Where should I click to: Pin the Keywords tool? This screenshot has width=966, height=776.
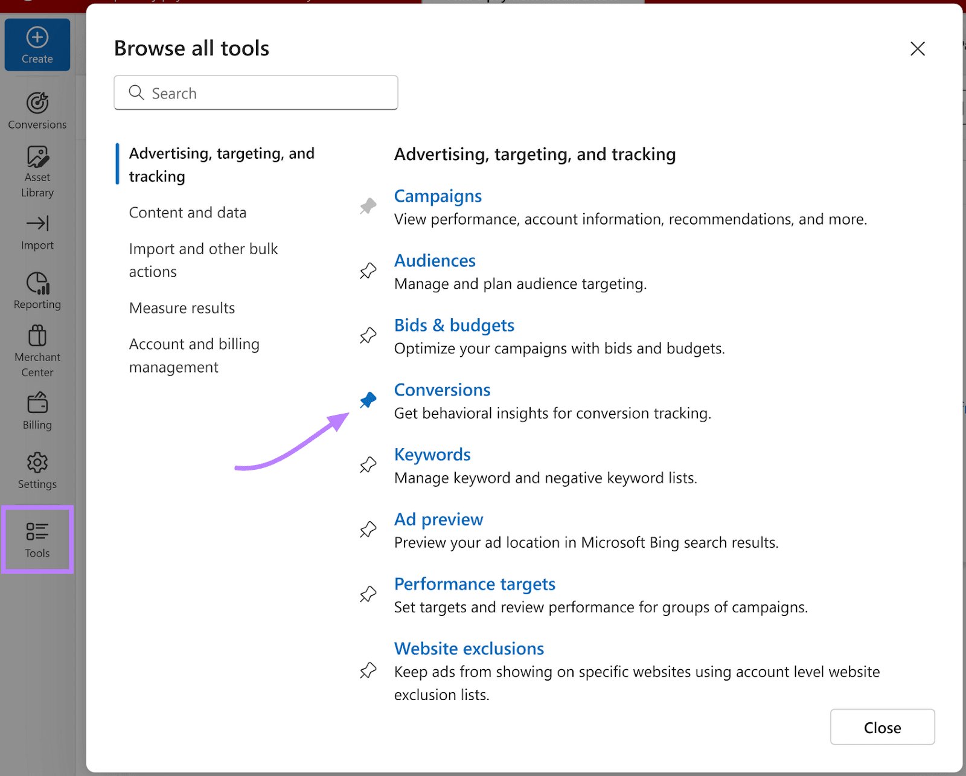click(368, 464)
